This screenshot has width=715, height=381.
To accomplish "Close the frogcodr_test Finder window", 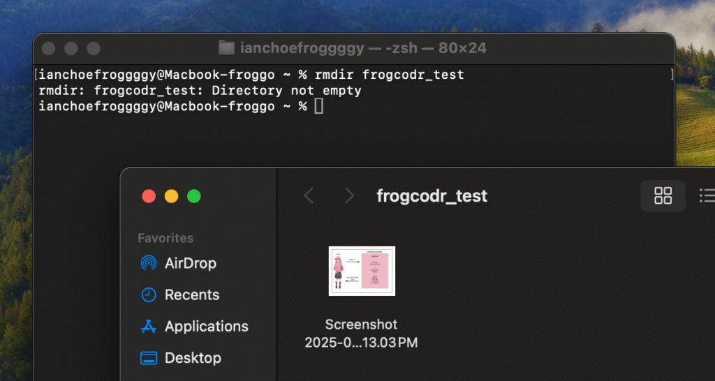I will click(x=149, y=196).
